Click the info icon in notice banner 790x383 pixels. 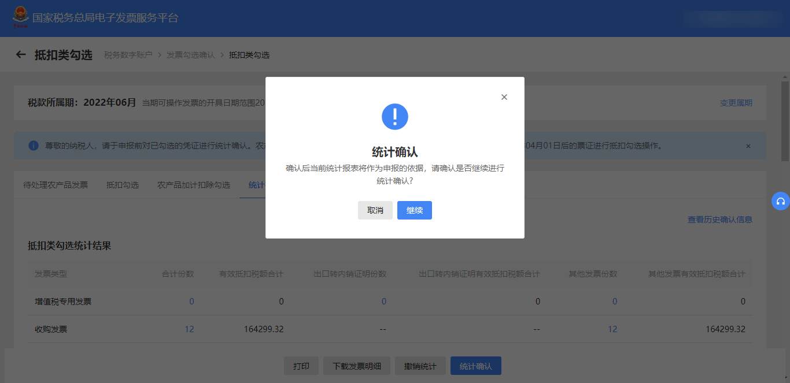click(x=34, y=146)
